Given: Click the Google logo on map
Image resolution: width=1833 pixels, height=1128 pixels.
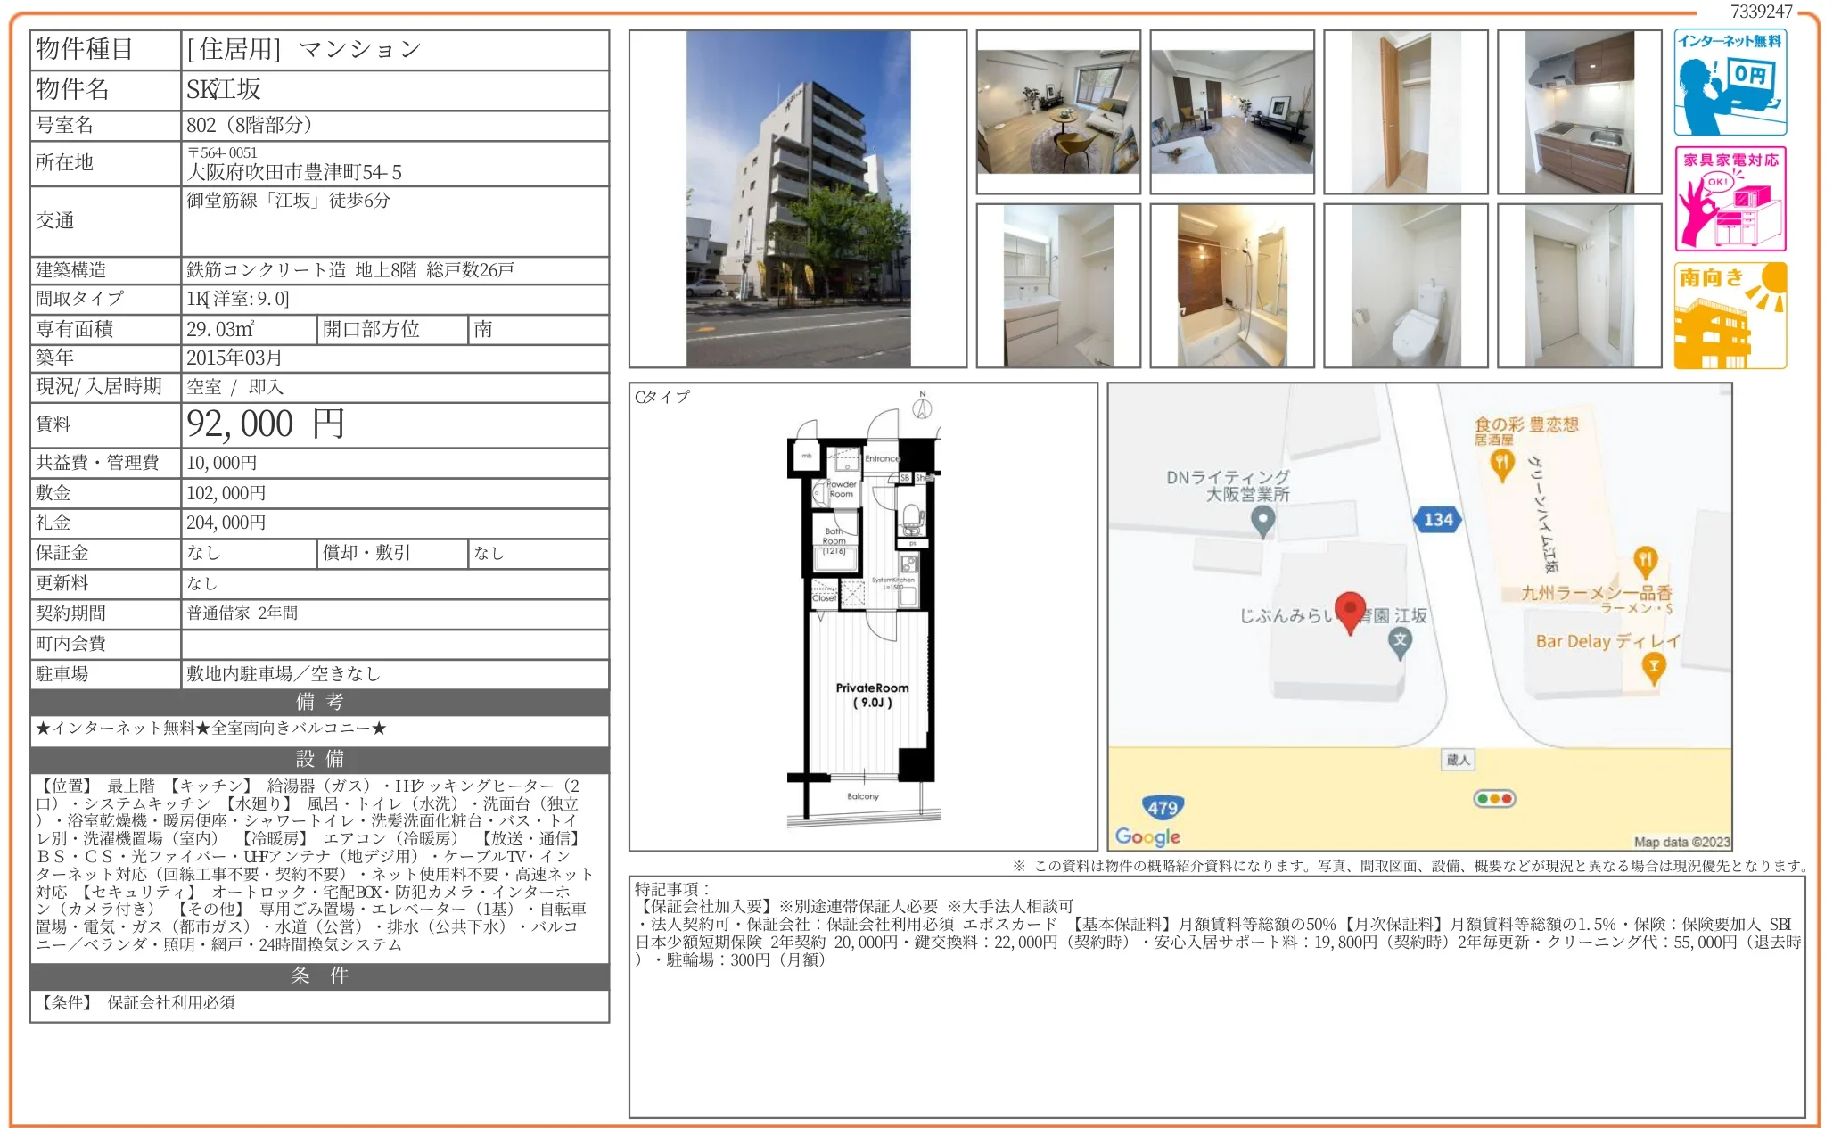Looking at the screenshot, I should [x=1147, y=836].
